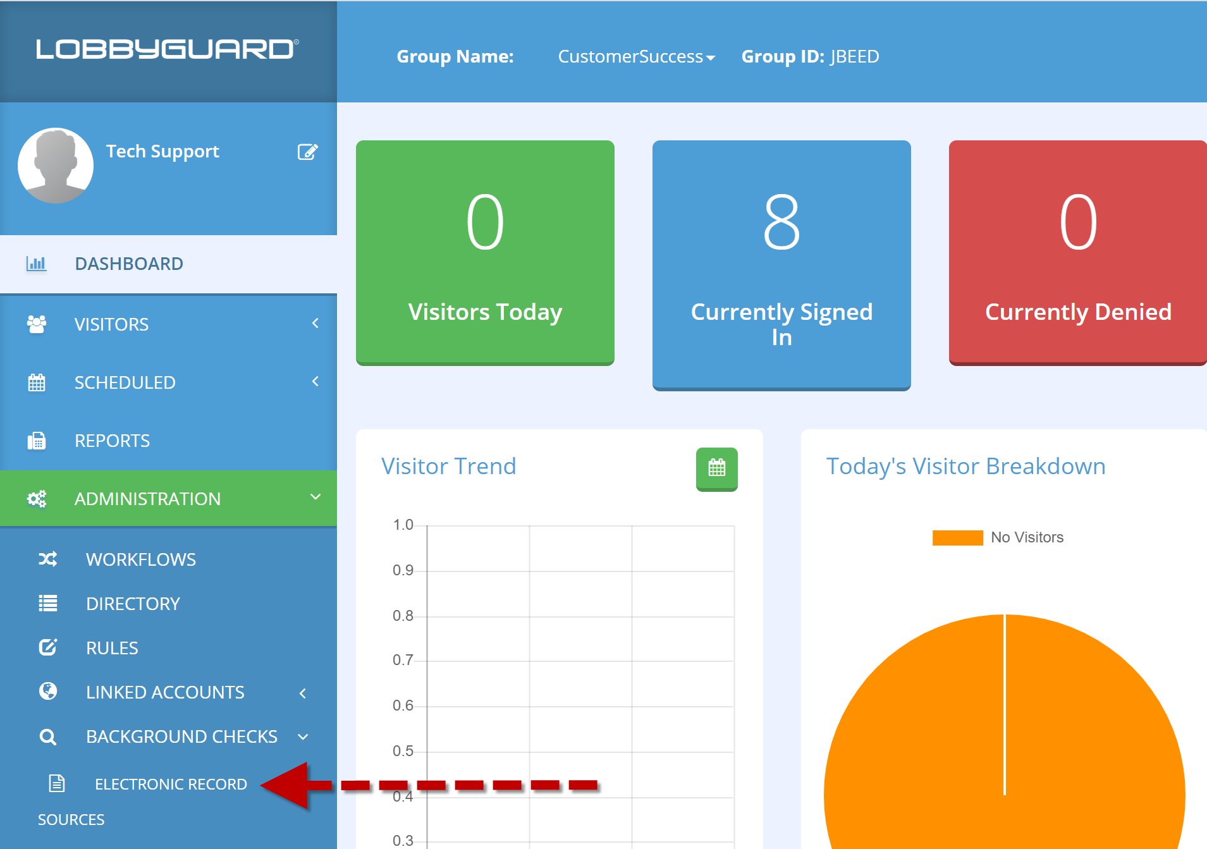Click the No Visitors legend label
The height and width of the screenshot is (849, 1207).
[x=1027, y=537]
